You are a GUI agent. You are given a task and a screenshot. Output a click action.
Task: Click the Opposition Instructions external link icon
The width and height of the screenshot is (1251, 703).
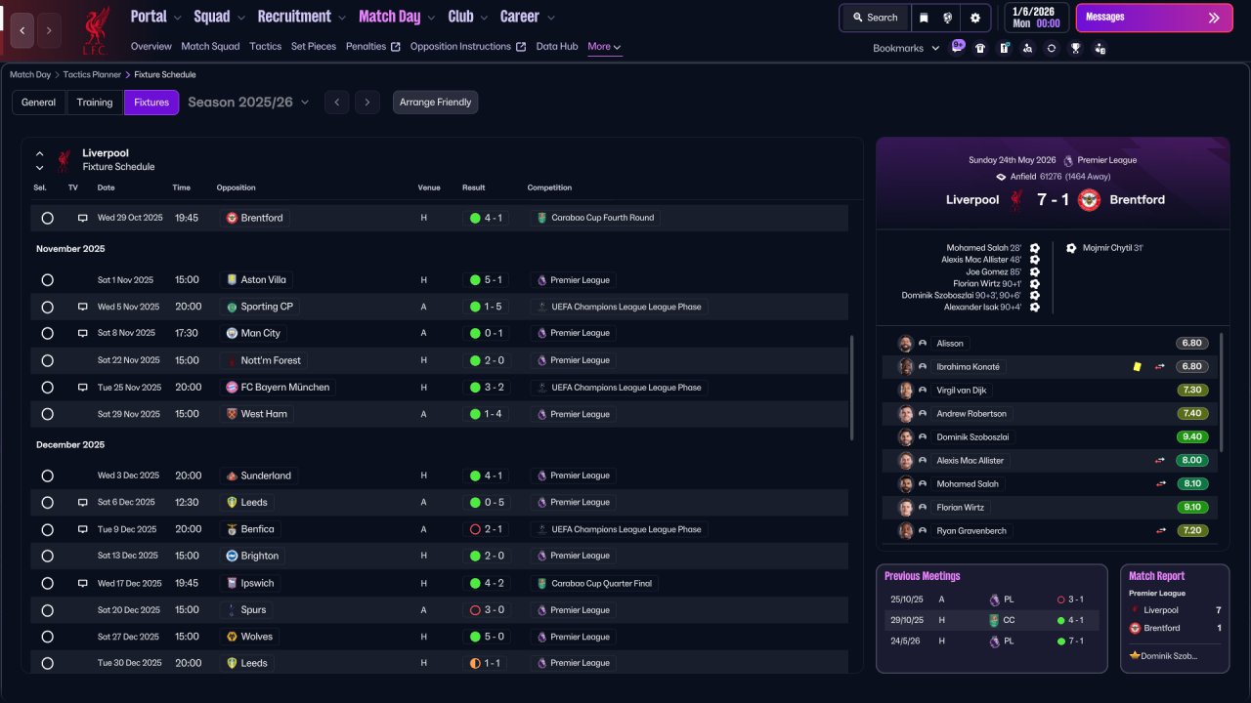click(x=521, y=47)
